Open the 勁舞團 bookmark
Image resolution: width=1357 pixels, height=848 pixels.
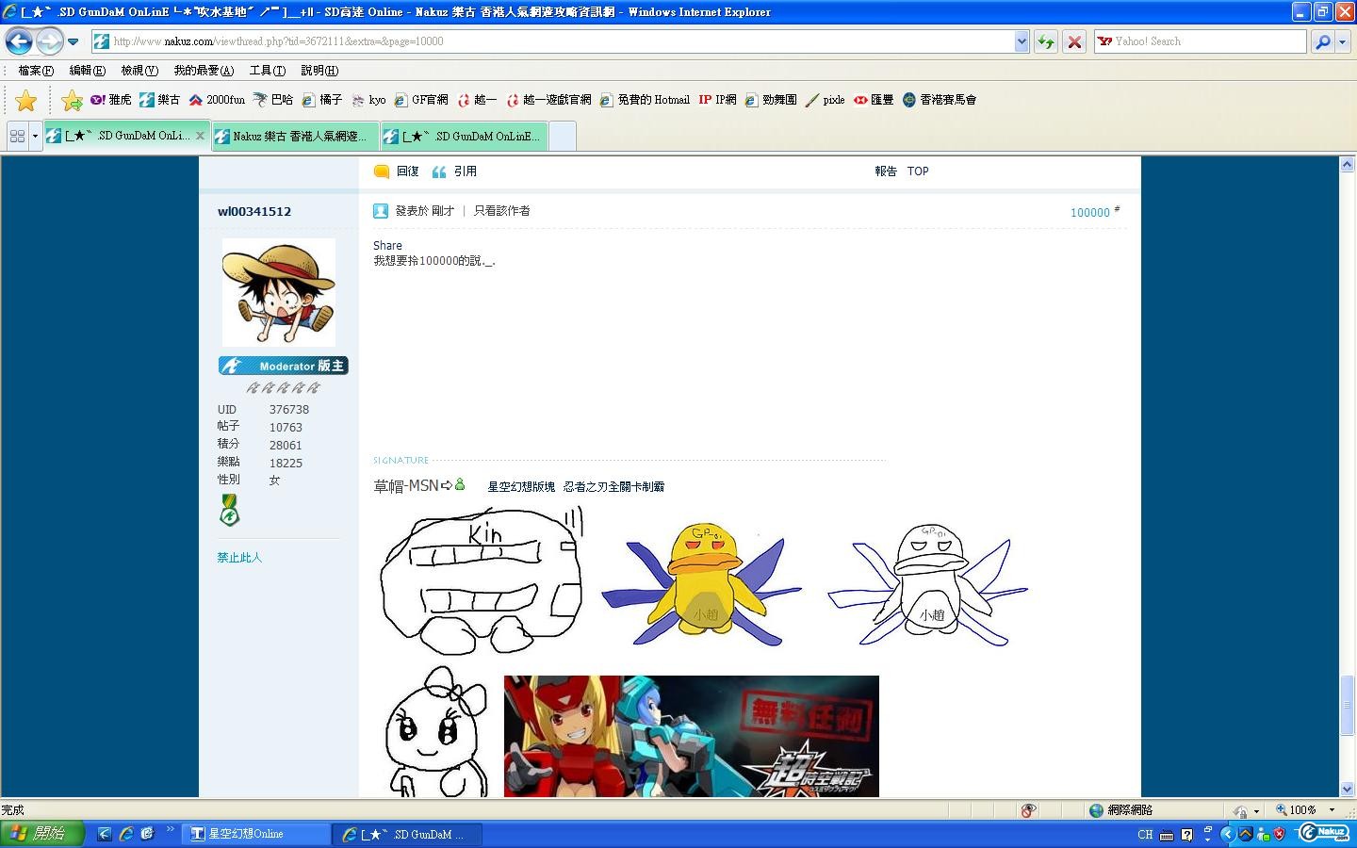771,100
